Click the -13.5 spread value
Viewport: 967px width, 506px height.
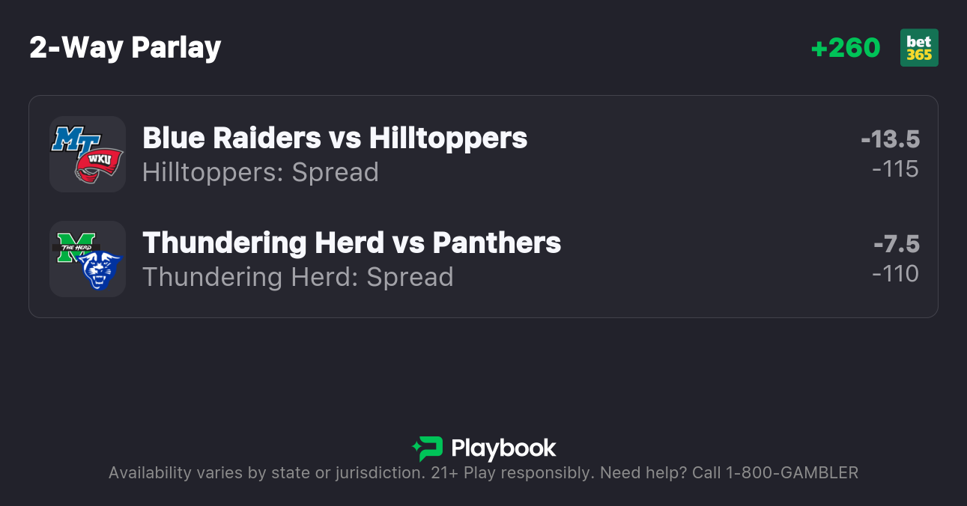pos(890,139)
